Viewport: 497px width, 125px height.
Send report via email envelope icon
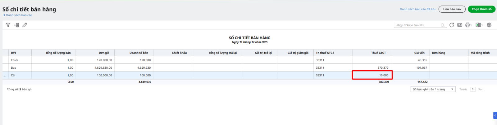(x=460, y=25)
